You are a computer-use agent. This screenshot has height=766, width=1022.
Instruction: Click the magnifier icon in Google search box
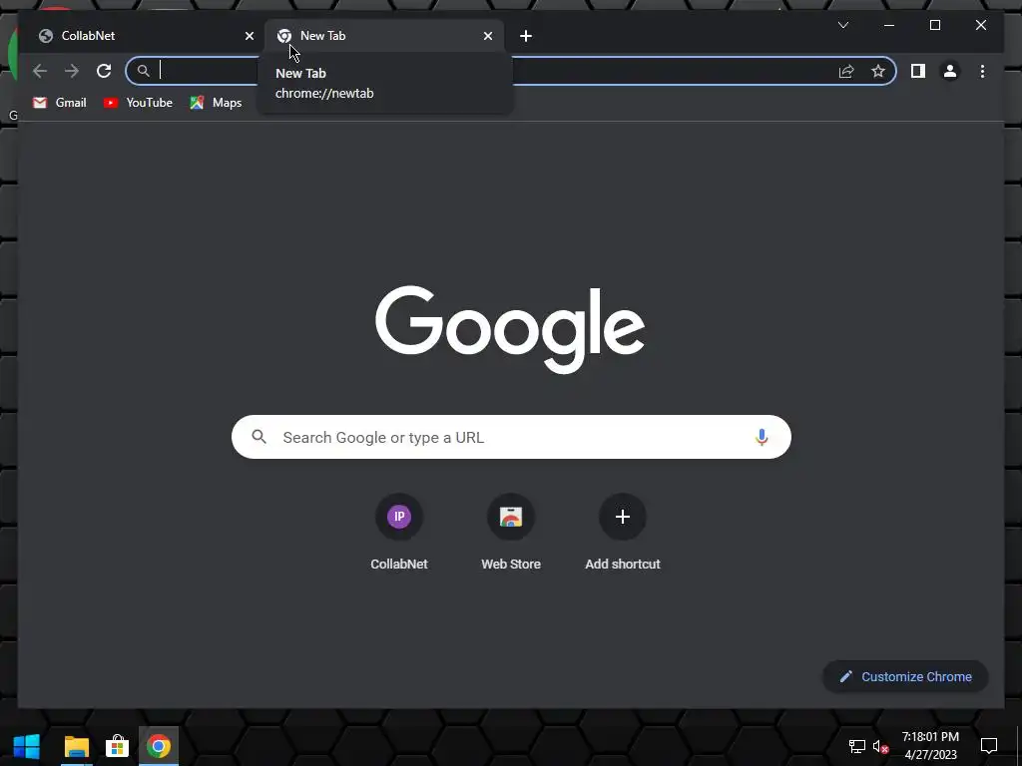click(x=258, y=437)
